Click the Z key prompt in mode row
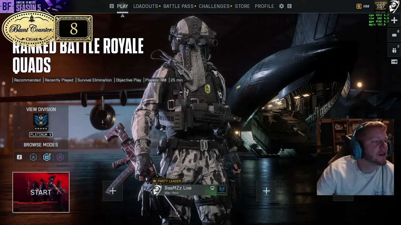The image size is (401, 225). tap(19, 157)
